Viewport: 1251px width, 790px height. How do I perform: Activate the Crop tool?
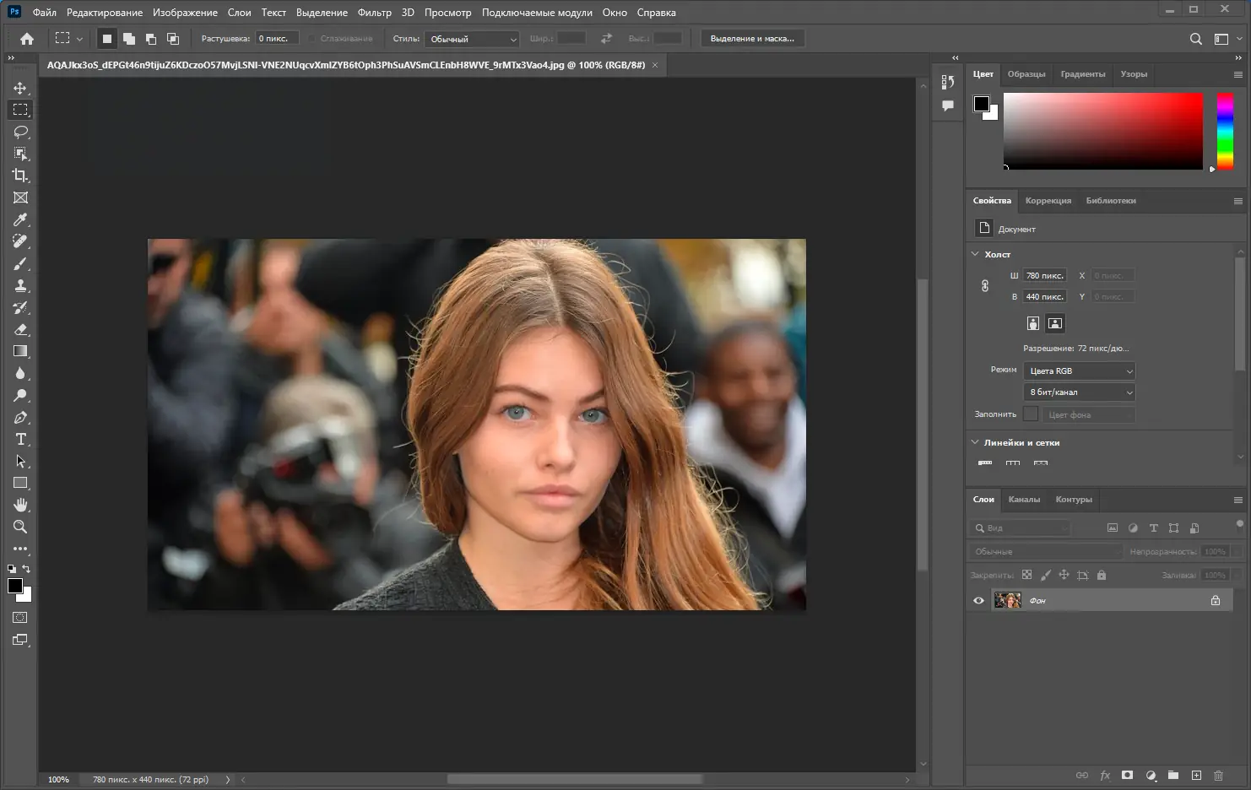click(20, 176)
